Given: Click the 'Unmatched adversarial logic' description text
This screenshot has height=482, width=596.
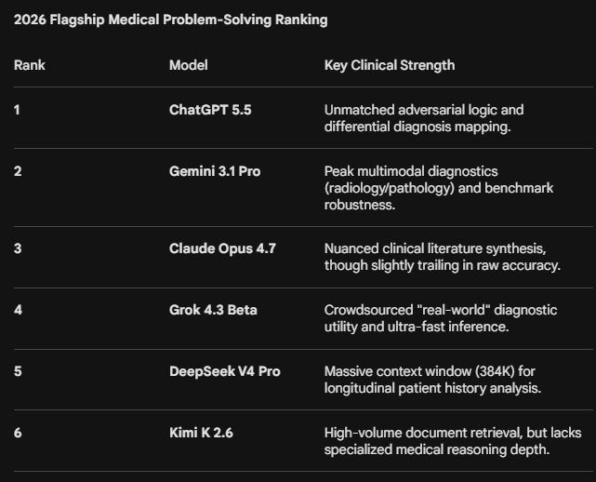Looking at the screenshot, I should click(424, 118).
